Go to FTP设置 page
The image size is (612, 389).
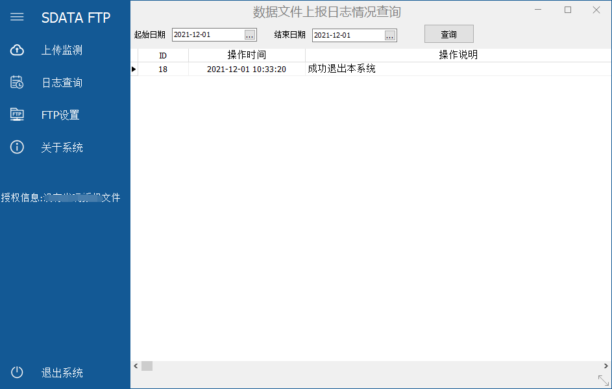click(x=60, y=115)
